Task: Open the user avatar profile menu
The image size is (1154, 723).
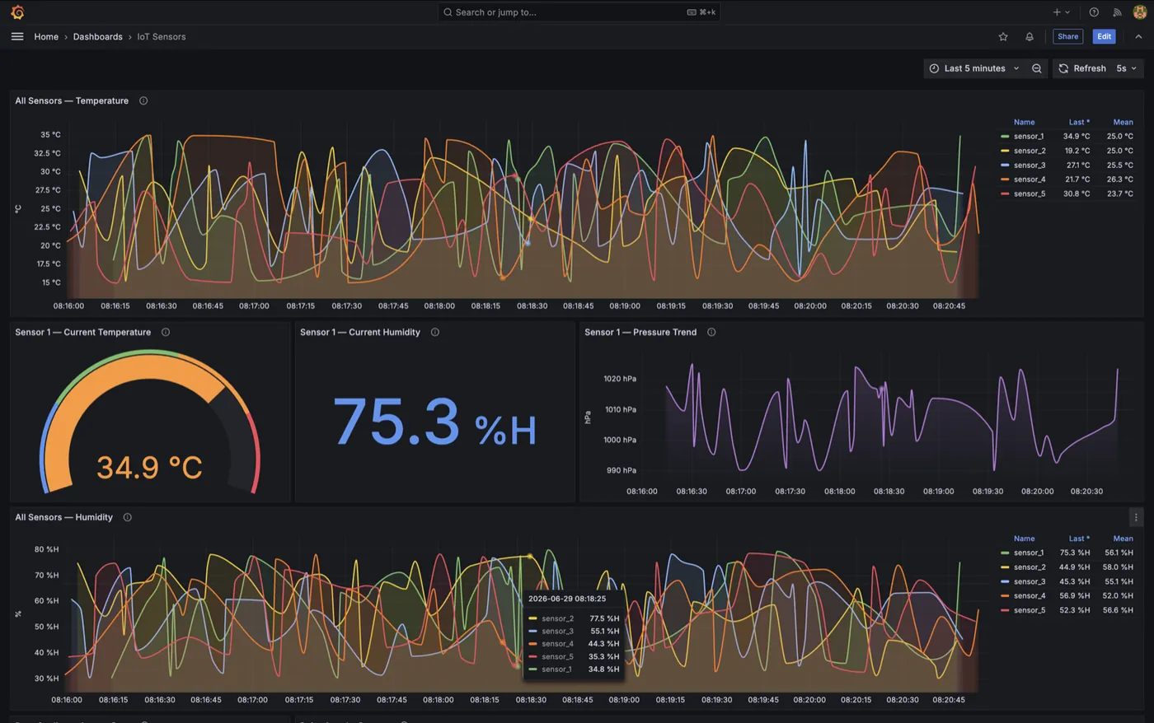Action: pos(1140,12)
